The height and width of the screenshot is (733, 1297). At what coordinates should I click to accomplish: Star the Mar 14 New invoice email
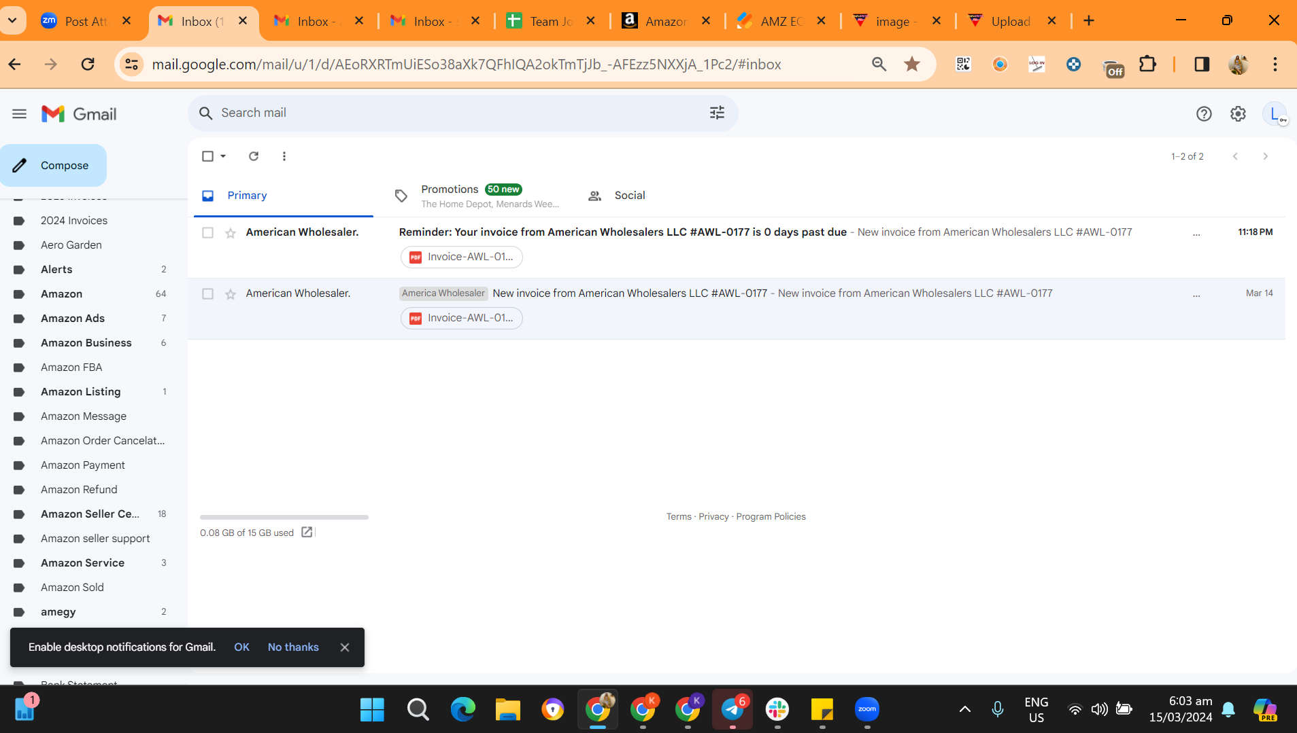click(231, 294)
